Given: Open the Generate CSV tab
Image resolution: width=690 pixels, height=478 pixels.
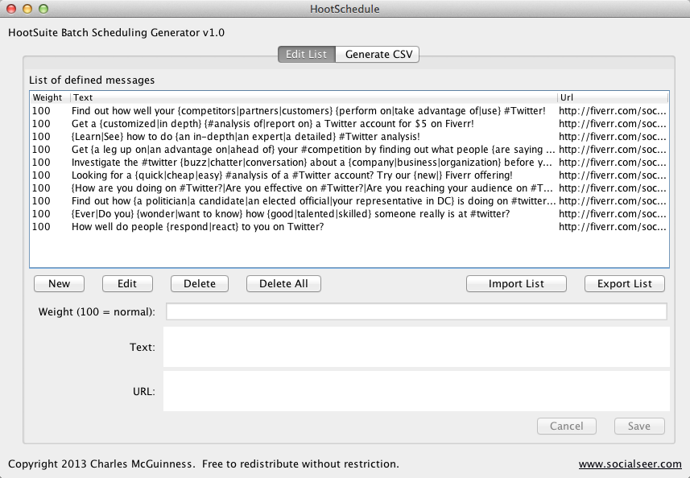Looking at the screenshot, I should (378, 54).
